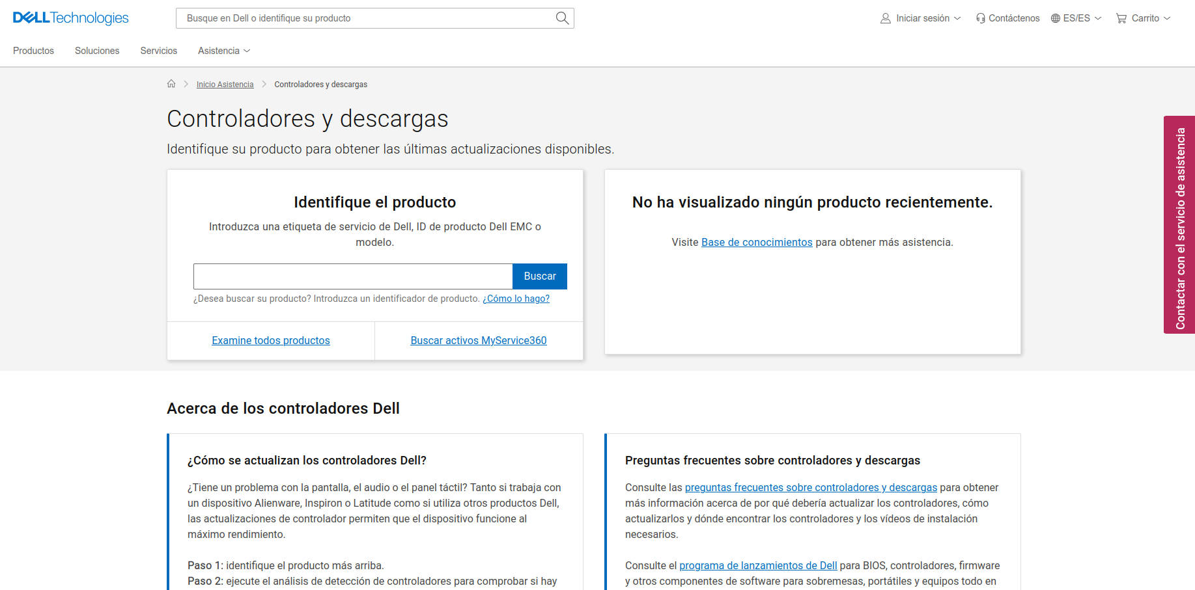Open Examine todos productos
The height and width of the screenshot is (590, 1195).
(x=270, y=340)
